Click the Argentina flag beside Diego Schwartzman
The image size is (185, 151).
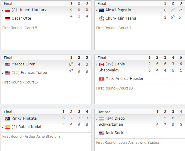[x=102, y=119]
